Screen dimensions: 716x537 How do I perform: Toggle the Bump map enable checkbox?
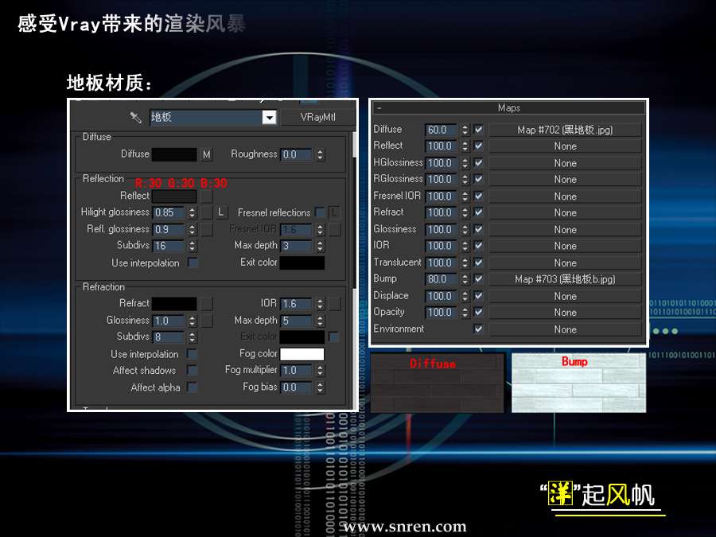pos(478,278)
